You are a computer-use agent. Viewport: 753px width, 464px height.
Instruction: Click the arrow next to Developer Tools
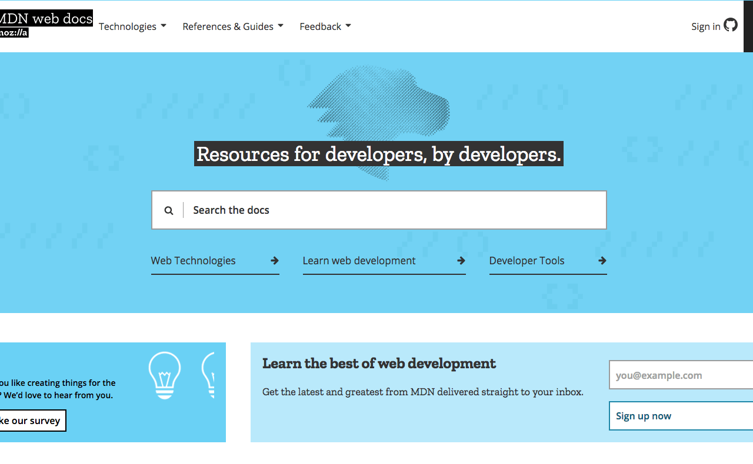(602, 261)
